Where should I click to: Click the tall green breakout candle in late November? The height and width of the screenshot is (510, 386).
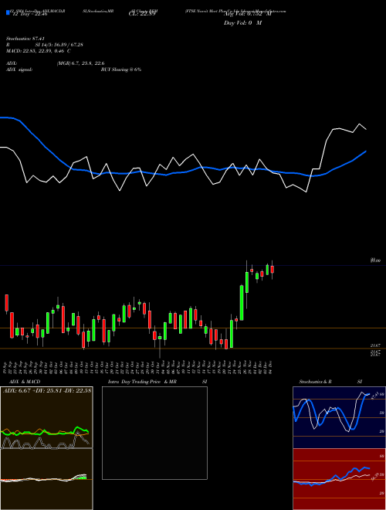pyautogui.click(x=242, y=302)
